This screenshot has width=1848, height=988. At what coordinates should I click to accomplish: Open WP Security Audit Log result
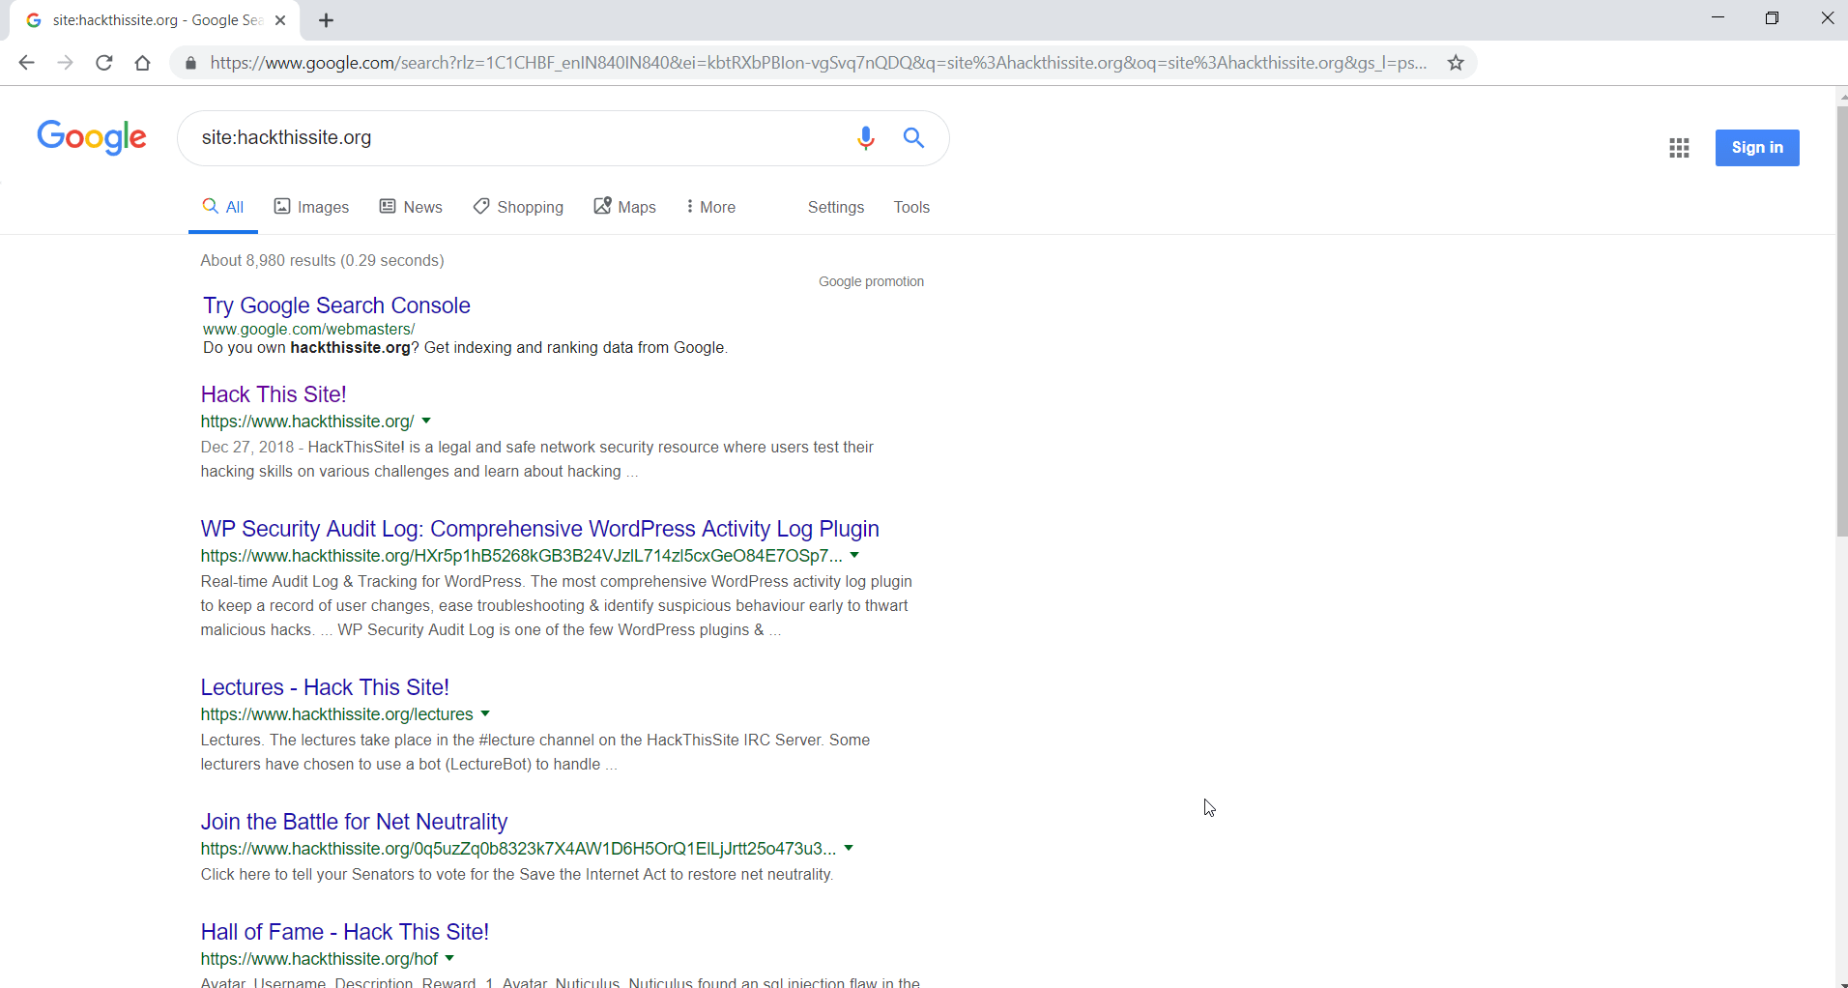tap(540, 529)
